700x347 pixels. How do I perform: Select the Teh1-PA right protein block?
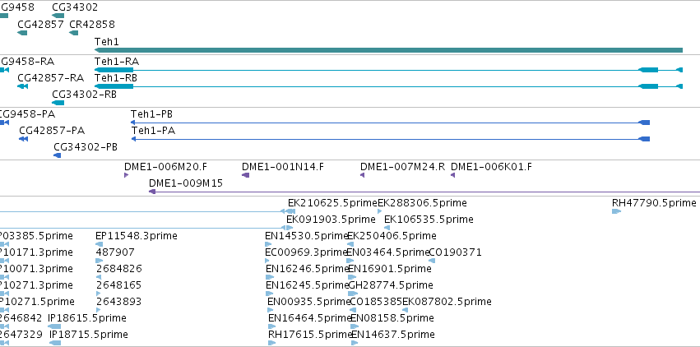click(x=644, y=139)
